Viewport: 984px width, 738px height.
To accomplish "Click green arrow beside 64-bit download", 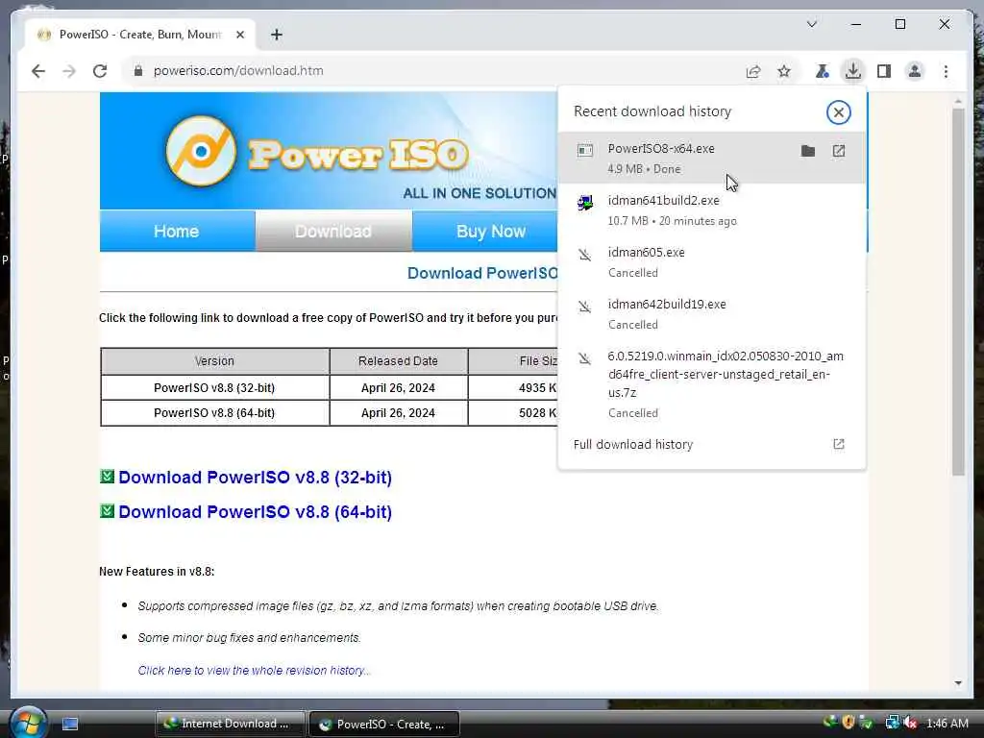I will pos(108,511).
